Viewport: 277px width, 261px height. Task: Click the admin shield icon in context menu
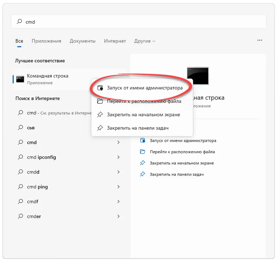click(100, 88)
